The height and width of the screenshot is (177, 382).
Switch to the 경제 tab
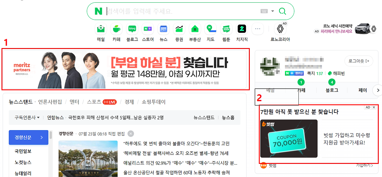(129, 102)
